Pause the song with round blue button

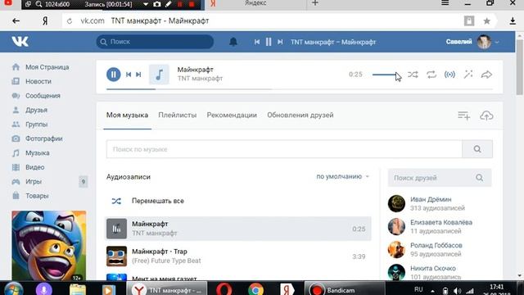[x=113, y=75]
